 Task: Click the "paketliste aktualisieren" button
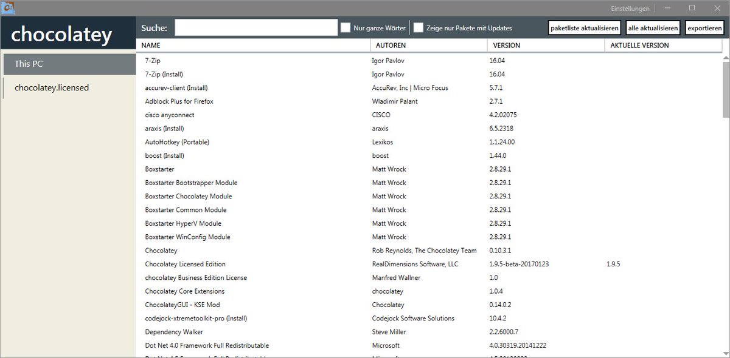point(584,27)
